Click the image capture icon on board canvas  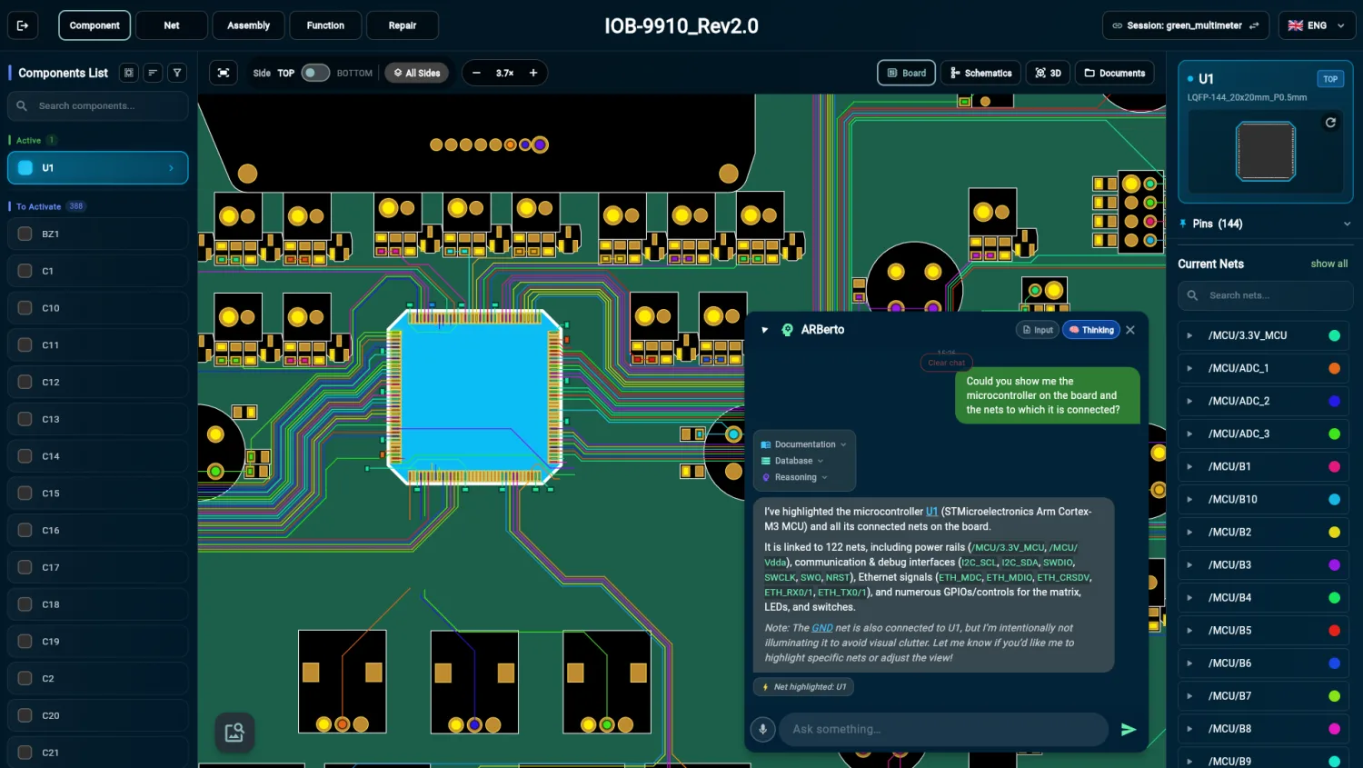pos(234,733)
